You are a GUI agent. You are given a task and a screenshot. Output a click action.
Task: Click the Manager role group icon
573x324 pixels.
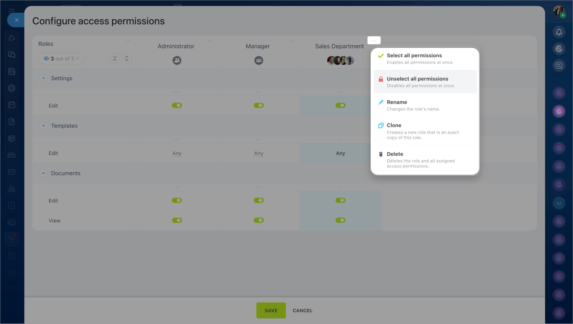[x=259, y=60]
